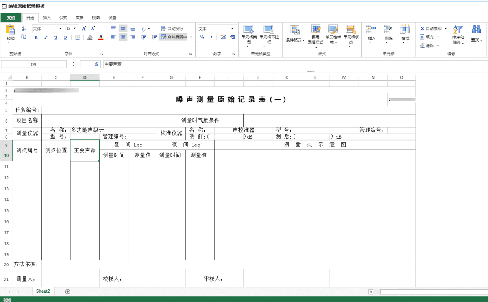Screen dimensions: 488x302
Task: Click the Top align icon
Action: pyautogui.click(x=113, y=28)
